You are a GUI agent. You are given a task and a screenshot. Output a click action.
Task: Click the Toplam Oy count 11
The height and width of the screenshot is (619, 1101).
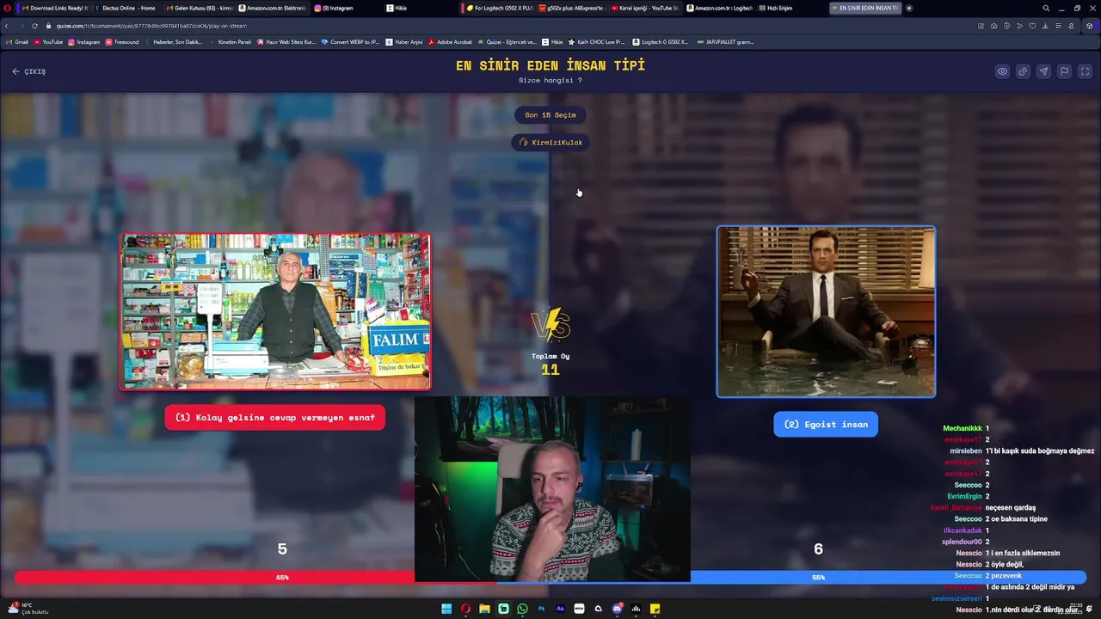coord(550,370)
